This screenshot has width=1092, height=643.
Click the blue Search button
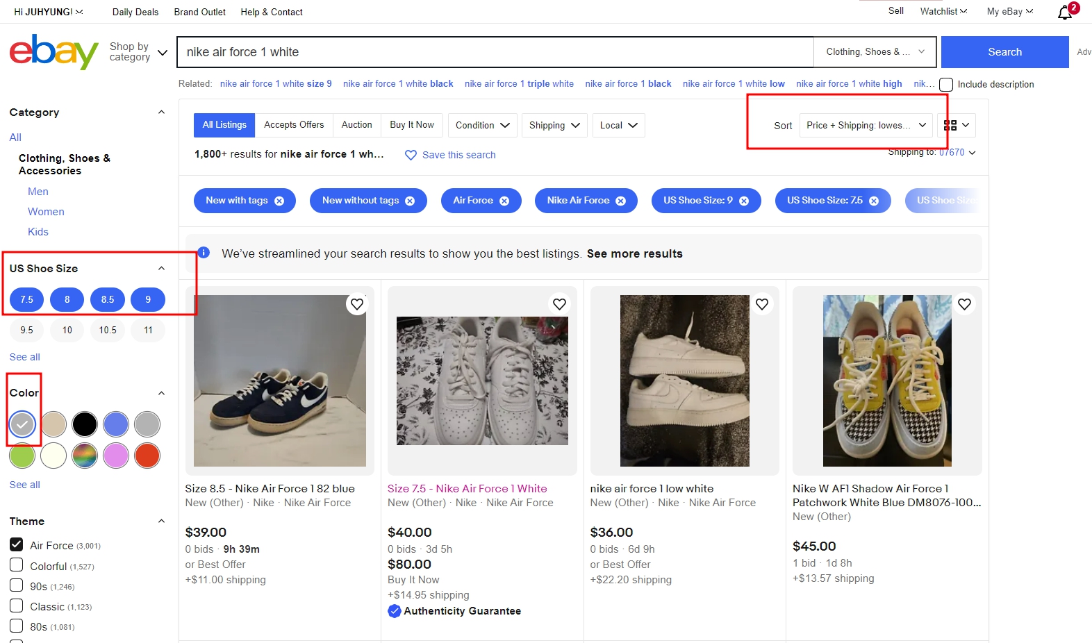[x=1004, y=52]
